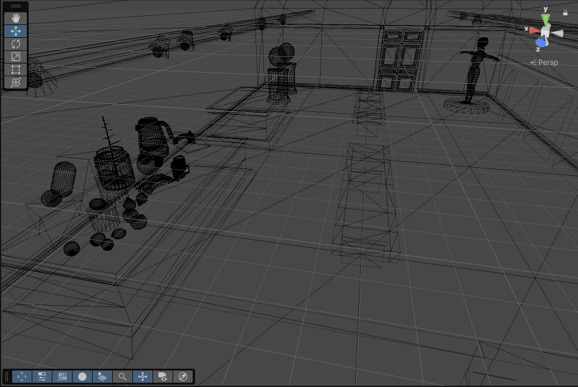Toggle the grid snapping hatch icon

click(62, 377)
